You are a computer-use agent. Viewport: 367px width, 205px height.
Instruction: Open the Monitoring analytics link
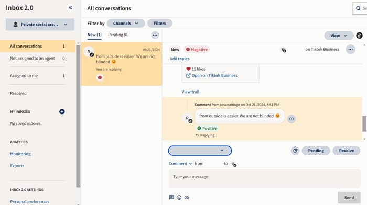pyautogui.click(x=20, y=154)
